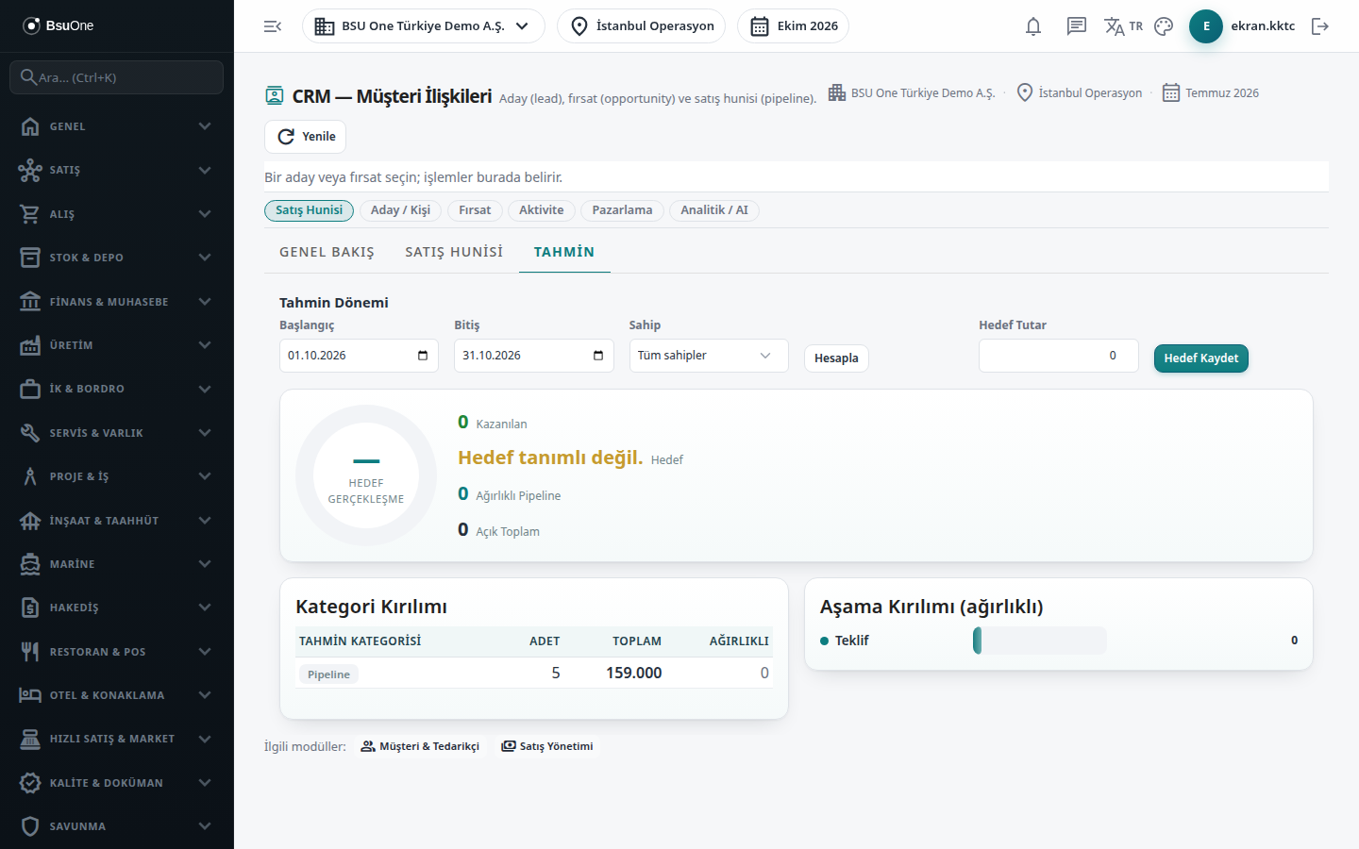Change language with TR translate icon

pos(1123,26)
